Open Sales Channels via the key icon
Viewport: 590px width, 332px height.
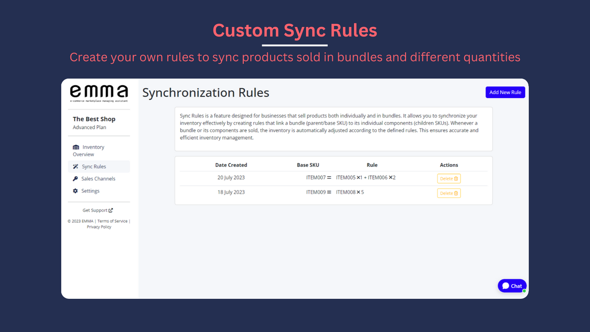click(x=75, y=178)
